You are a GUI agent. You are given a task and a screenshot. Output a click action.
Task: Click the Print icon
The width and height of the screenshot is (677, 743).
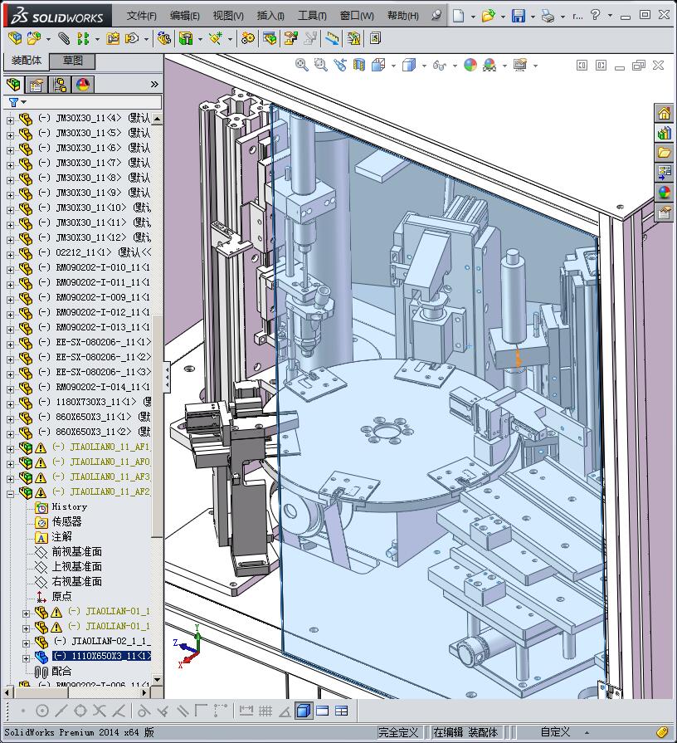(x=548, y=17)
